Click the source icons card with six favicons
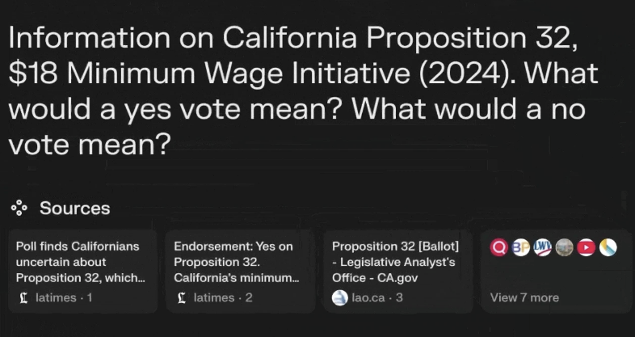This screenshot has height=337, width=635. point(555,271)
